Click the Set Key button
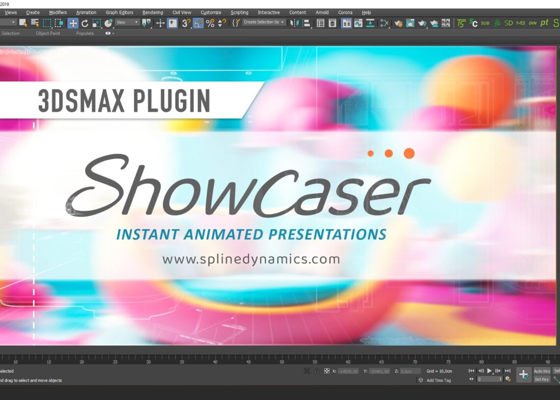This screenshot has width=560, height=400. point(542,379)
